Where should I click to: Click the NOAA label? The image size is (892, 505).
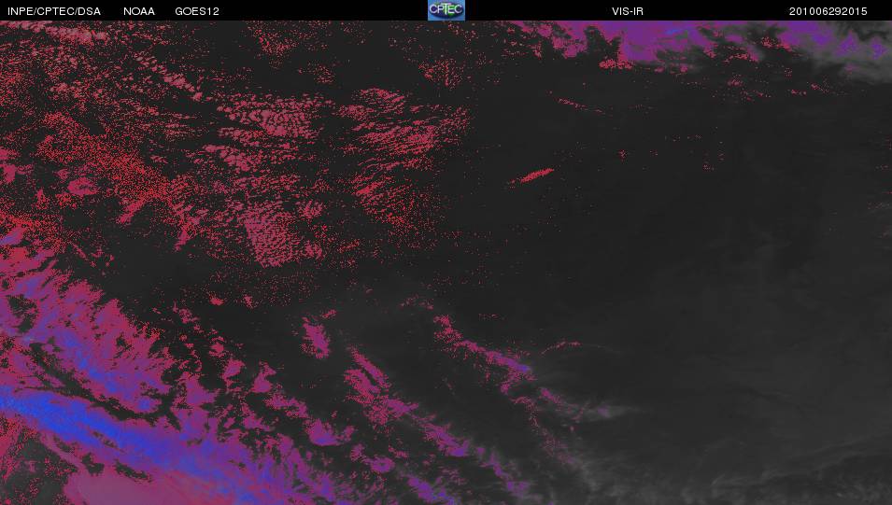(139, 11)
